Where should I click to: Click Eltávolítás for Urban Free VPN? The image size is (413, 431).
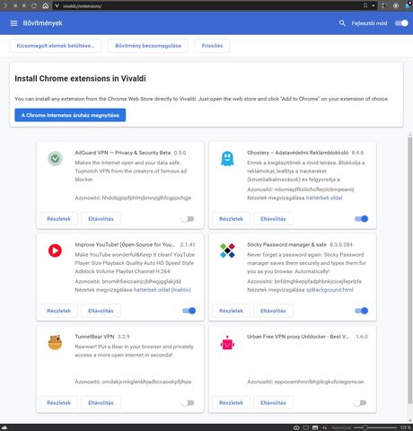273,402
